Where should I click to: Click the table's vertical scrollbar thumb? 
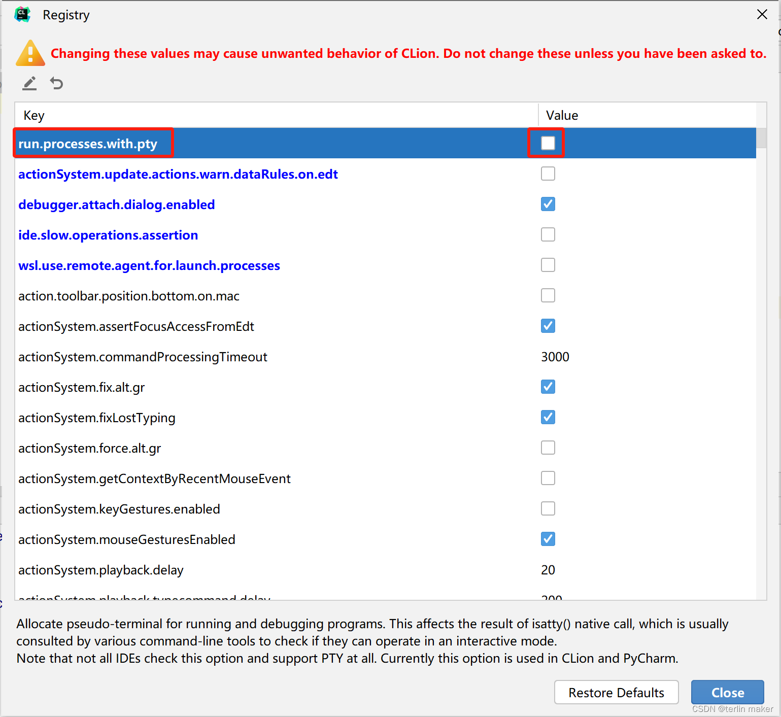761,138
